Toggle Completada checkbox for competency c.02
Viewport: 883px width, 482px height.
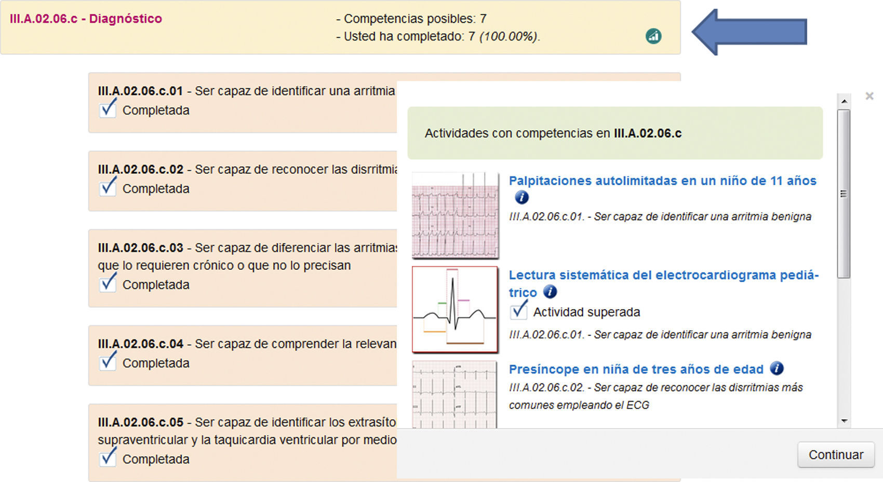click(108, 188)
